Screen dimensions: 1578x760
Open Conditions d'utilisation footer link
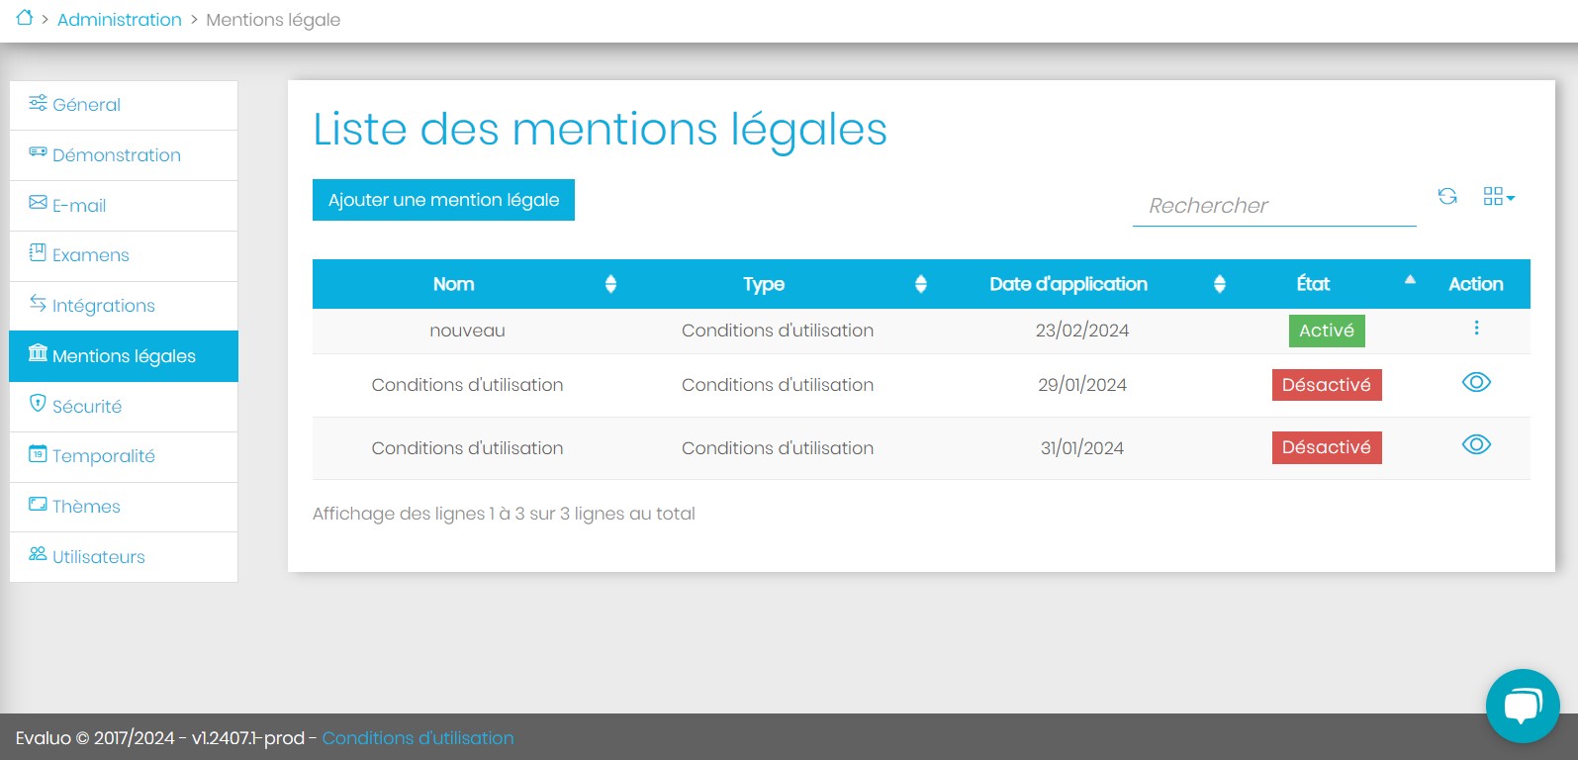(418, 738)
